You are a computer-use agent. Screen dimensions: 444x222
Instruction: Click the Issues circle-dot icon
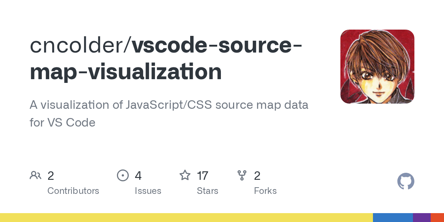pos(122,175)
